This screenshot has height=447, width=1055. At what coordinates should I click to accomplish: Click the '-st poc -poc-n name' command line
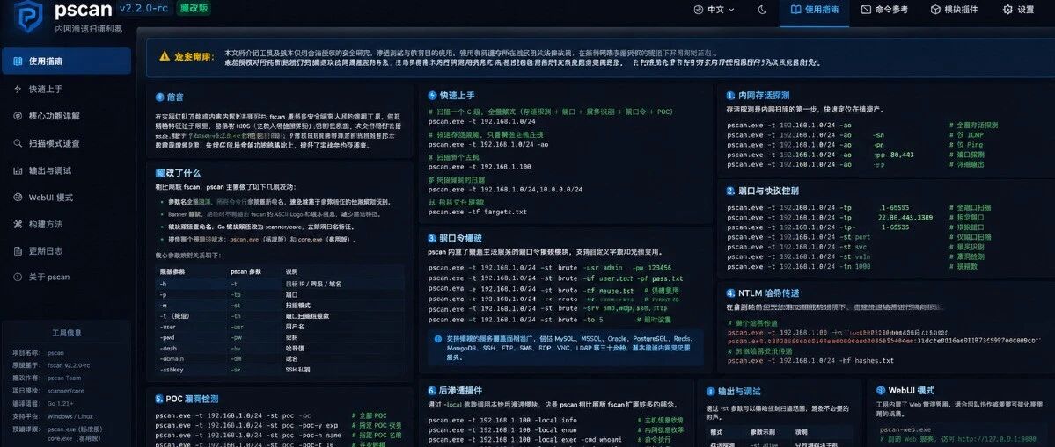248,435
